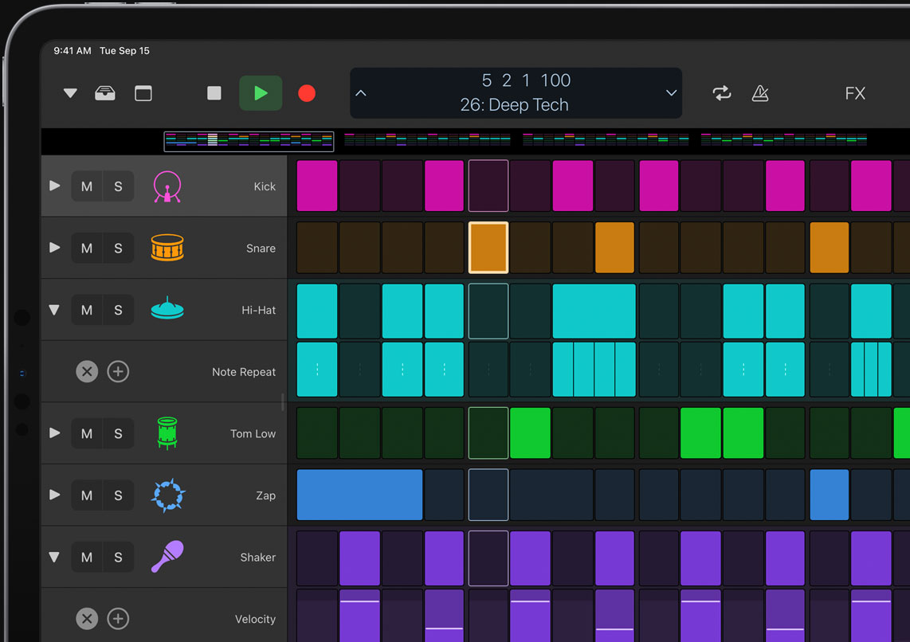Select the third pattern overview thumbnail
Screen dimensions: 910x642
pos(606,139)
